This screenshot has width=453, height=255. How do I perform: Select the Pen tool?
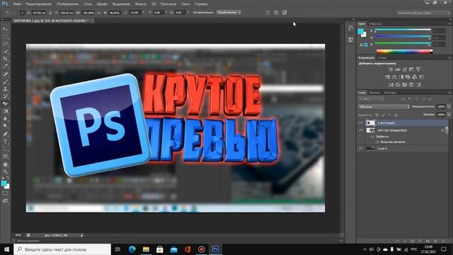click(5, 134)
